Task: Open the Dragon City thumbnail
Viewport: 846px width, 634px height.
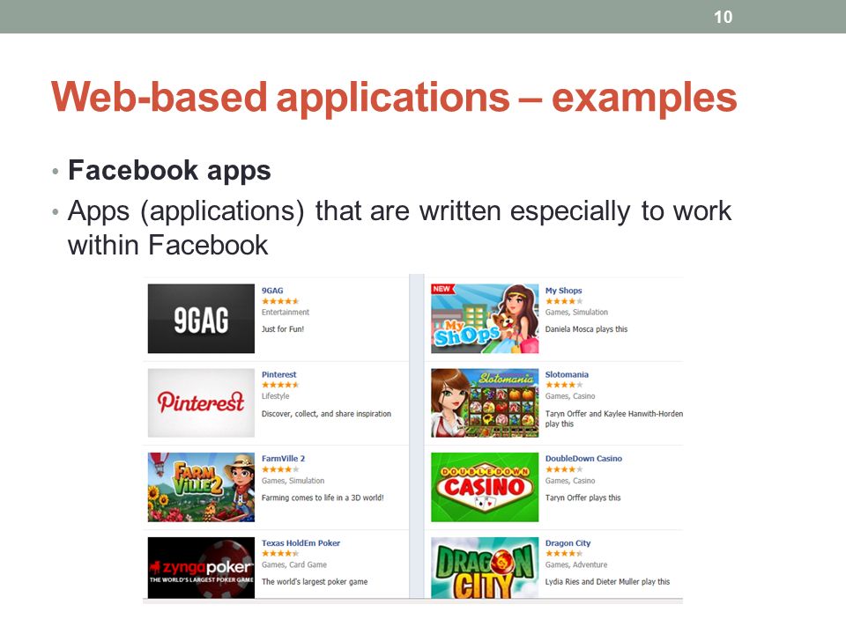Action: pos(485,568)
